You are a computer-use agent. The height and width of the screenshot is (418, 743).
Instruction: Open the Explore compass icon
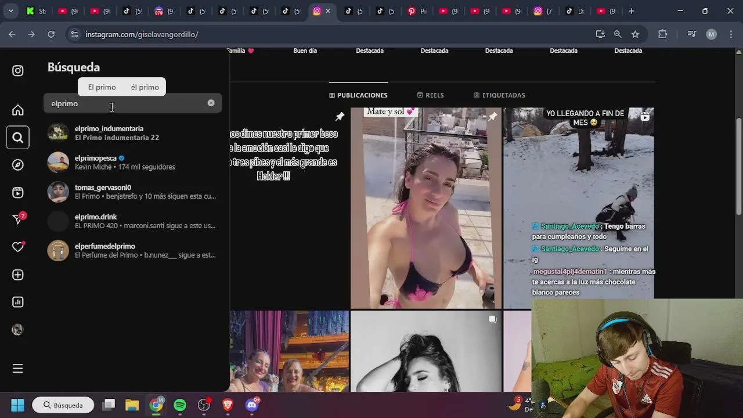pos(18,165)
